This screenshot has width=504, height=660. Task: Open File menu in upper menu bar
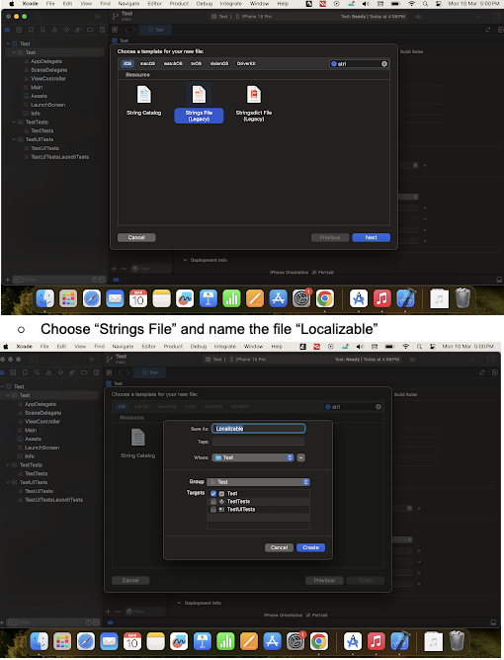(x=50, y=4)
